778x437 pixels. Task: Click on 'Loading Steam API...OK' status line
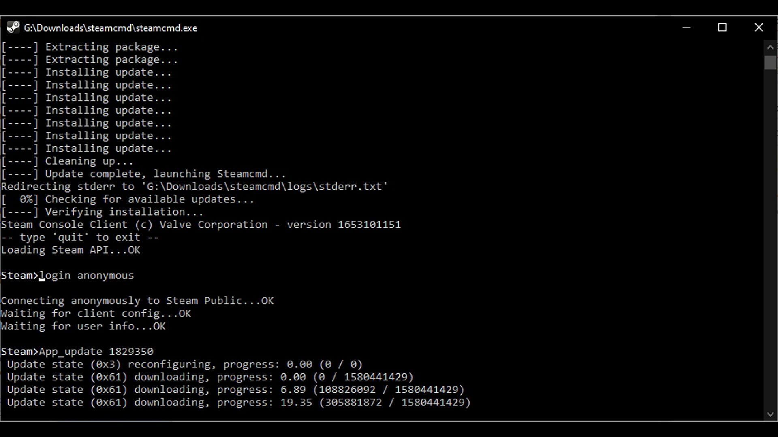click(x=70, y=250)
